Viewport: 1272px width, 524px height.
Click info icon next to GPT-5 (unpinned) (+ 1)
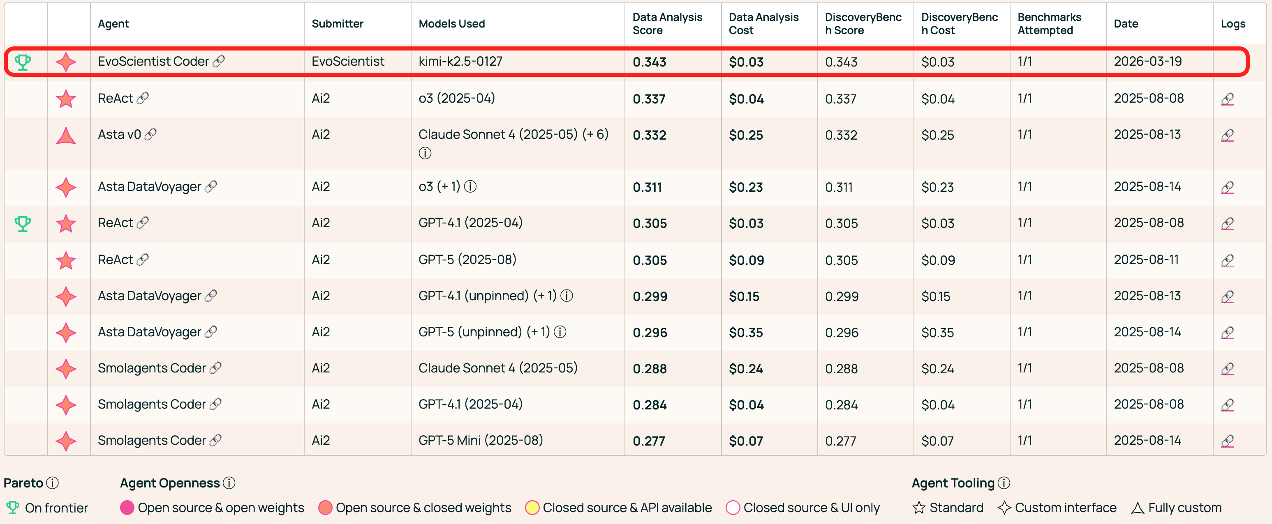tap(560, 331)
